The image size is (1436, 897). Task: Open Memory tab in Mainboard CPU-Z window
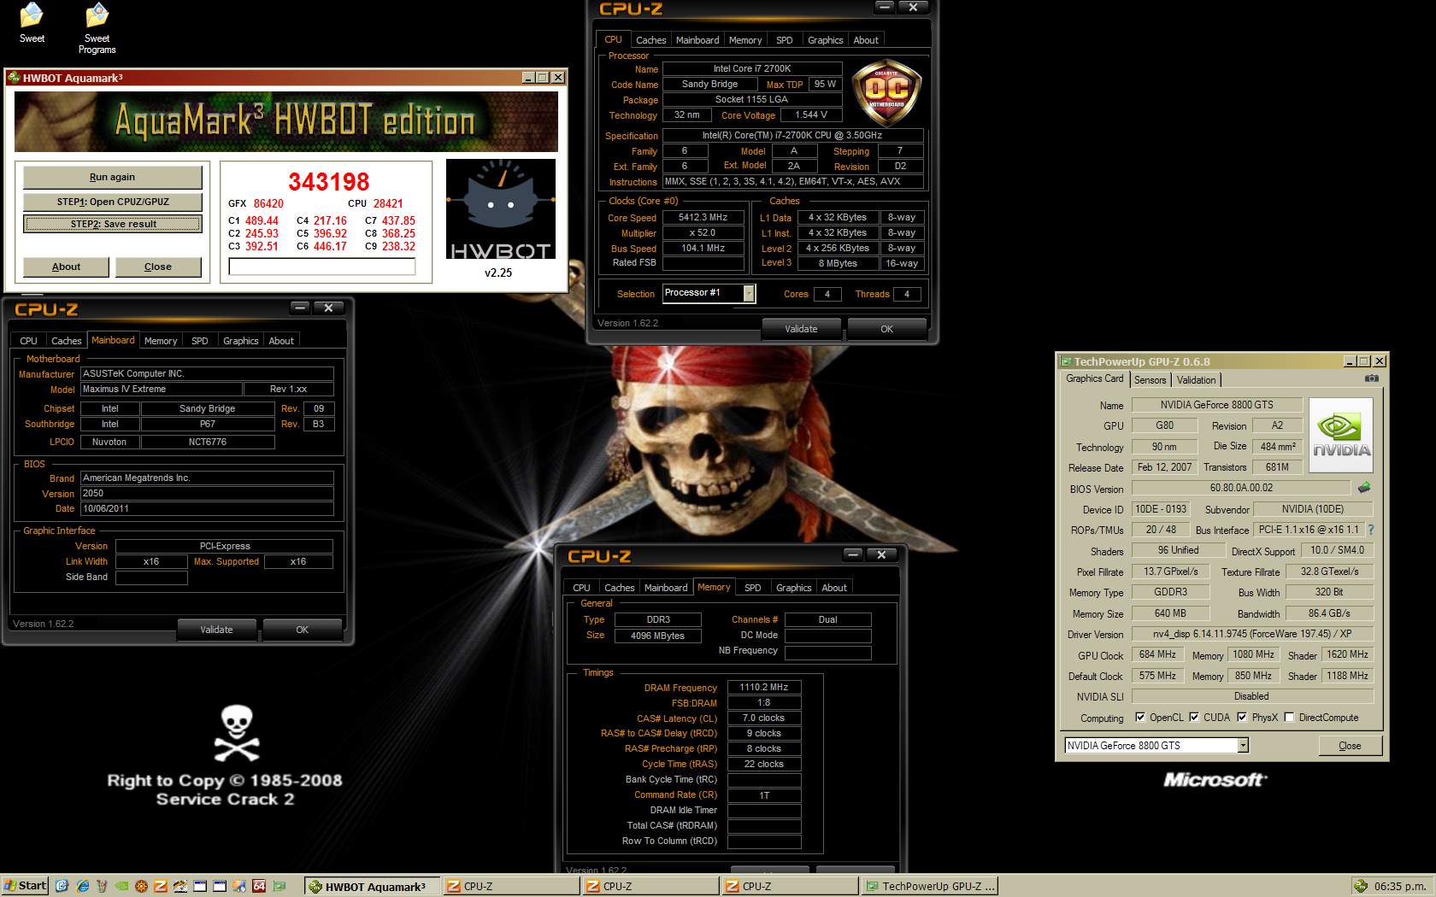pos(161,341)
